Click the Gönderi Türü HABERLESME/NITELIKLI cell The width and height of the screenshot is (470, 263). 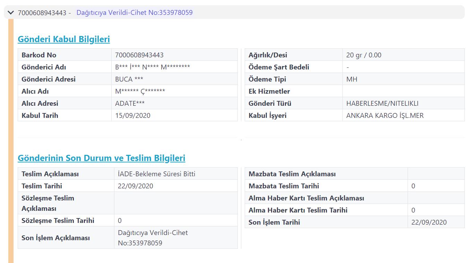click(x=382, y=103)
